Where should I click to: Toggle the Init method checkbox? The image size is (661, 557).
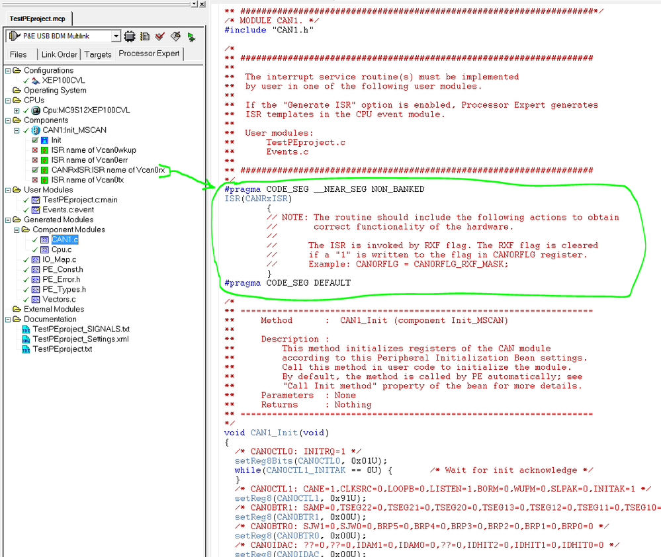click(35, 140)
